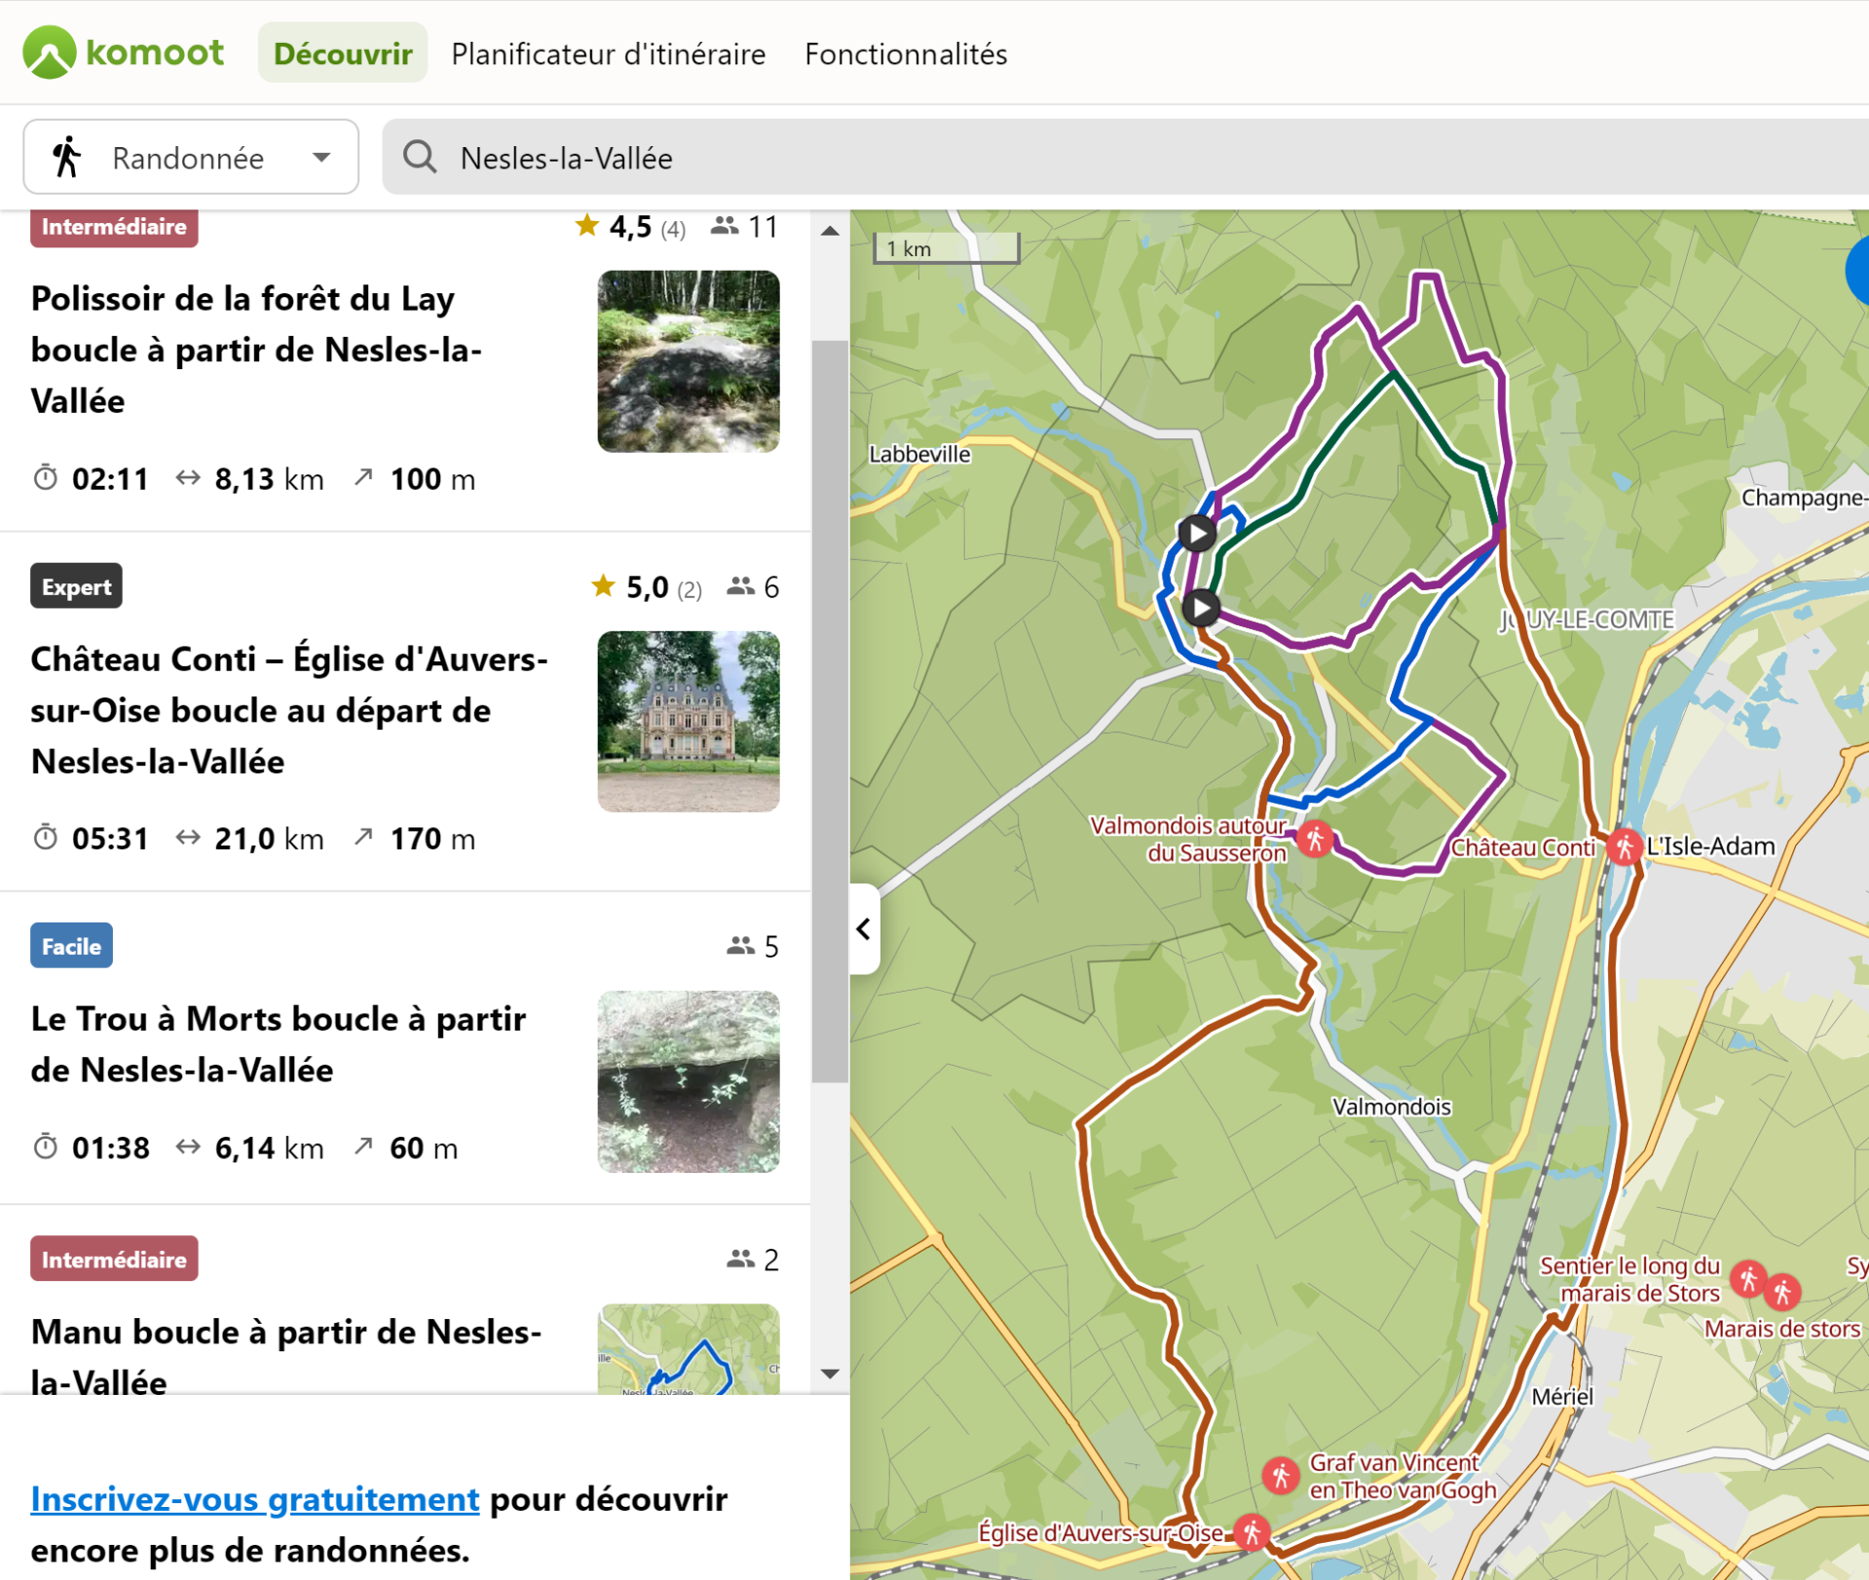Open Planificateur d'itinéraire menu item
The width and height of the screenshot is (1869, 1580).
pos(609,54)
